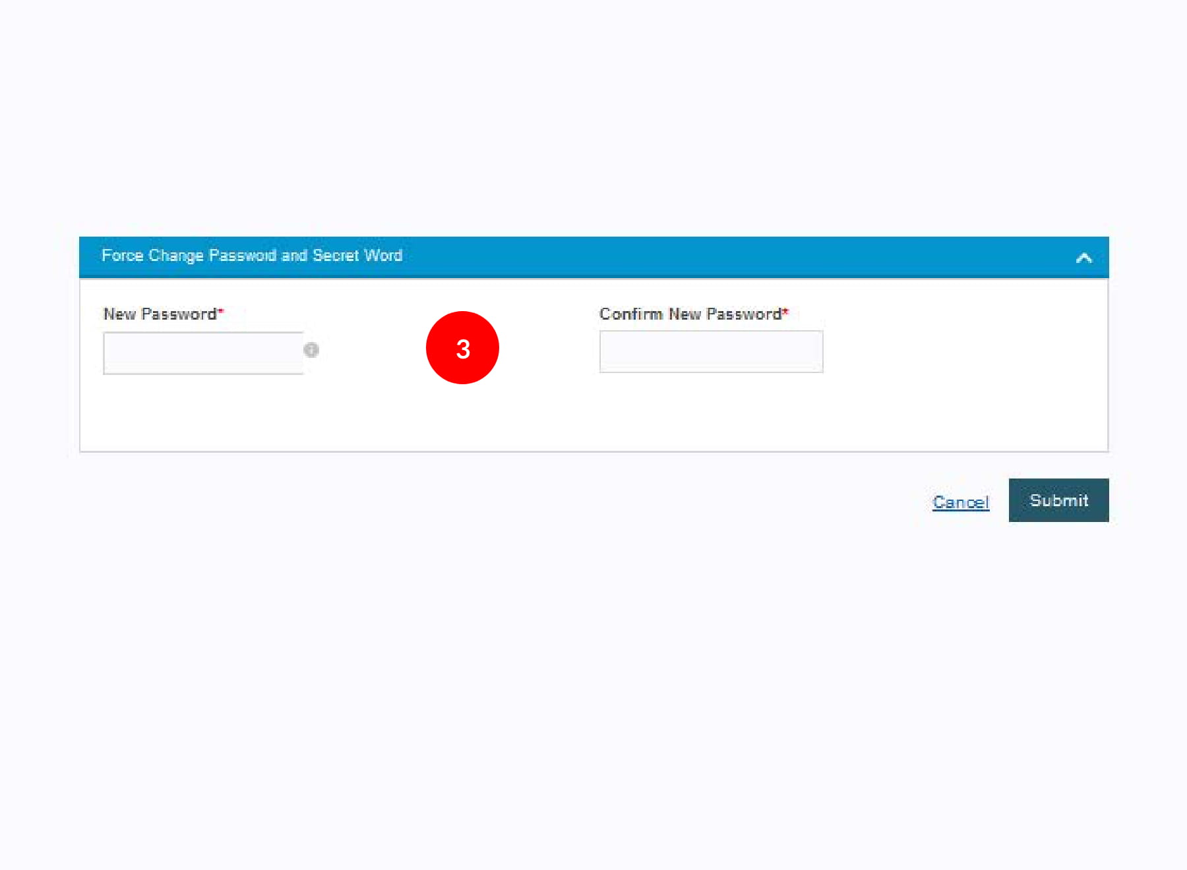This screenshot has width=1187, height=870.
Task: Click the left edge of New Password box
Action: [108, 353]
